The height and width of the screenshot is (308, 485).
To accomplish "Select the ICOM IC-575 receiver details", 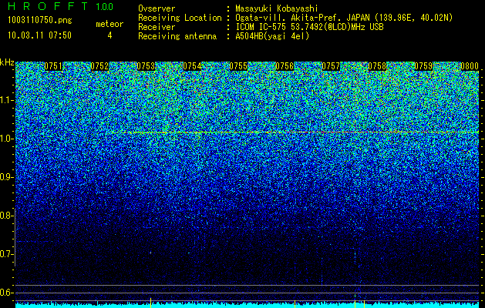I will tap(309, 27).
